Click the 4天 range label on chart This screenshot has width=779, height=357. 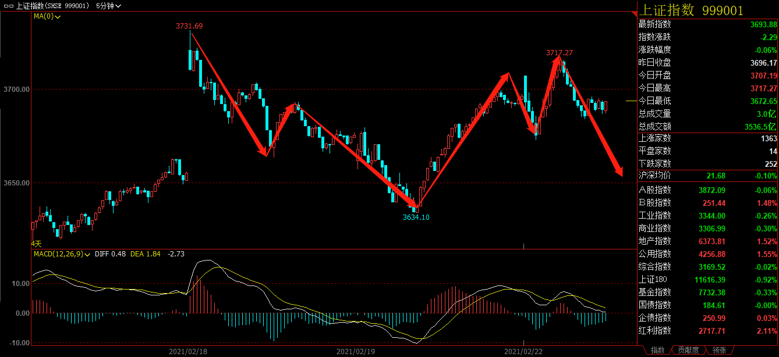[36, 244]
